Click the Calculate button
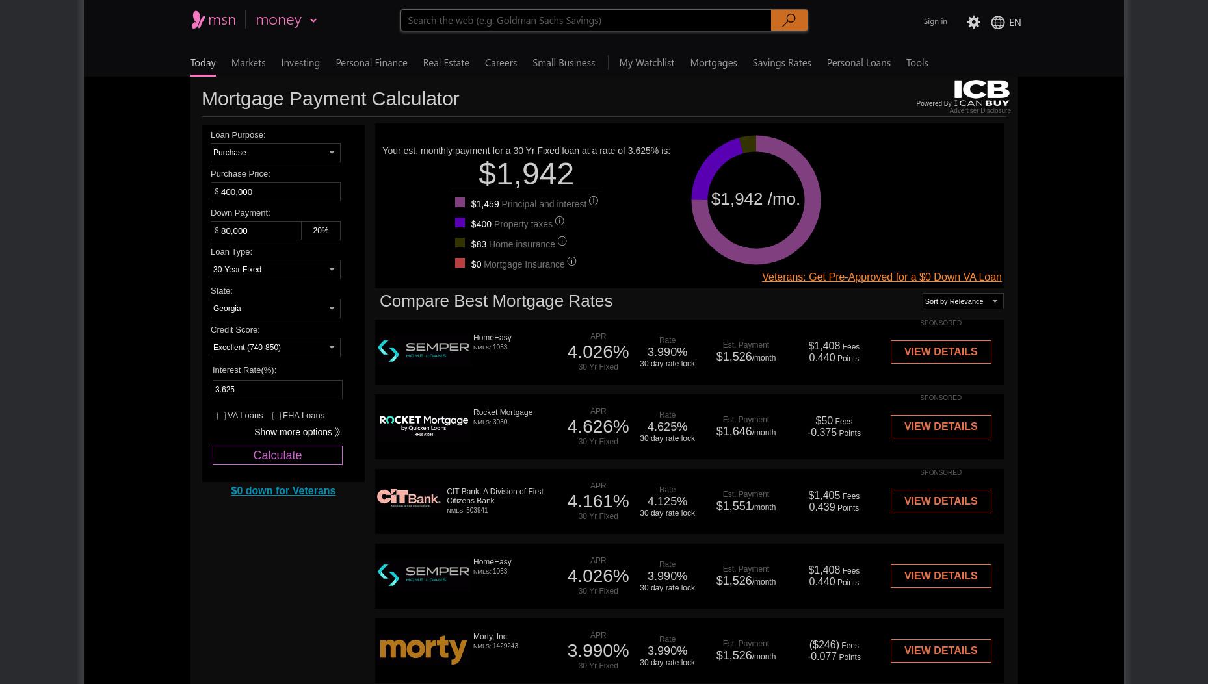1208x684 pixels. click(278, 455)
